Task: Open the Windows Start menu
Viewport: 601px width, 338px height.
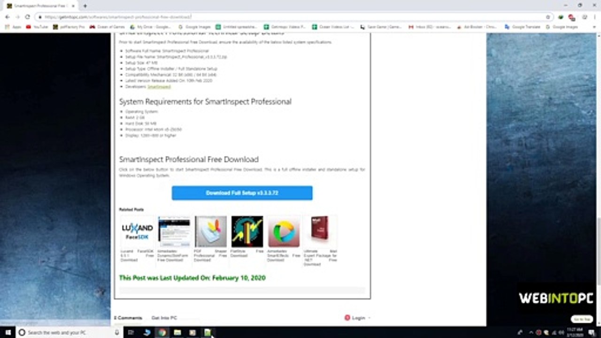Action: 8,332
